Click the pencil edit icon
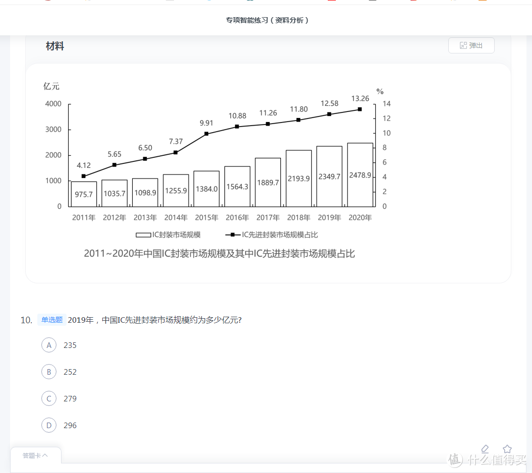This screenshot has height=473, width=532. (485, 449)
